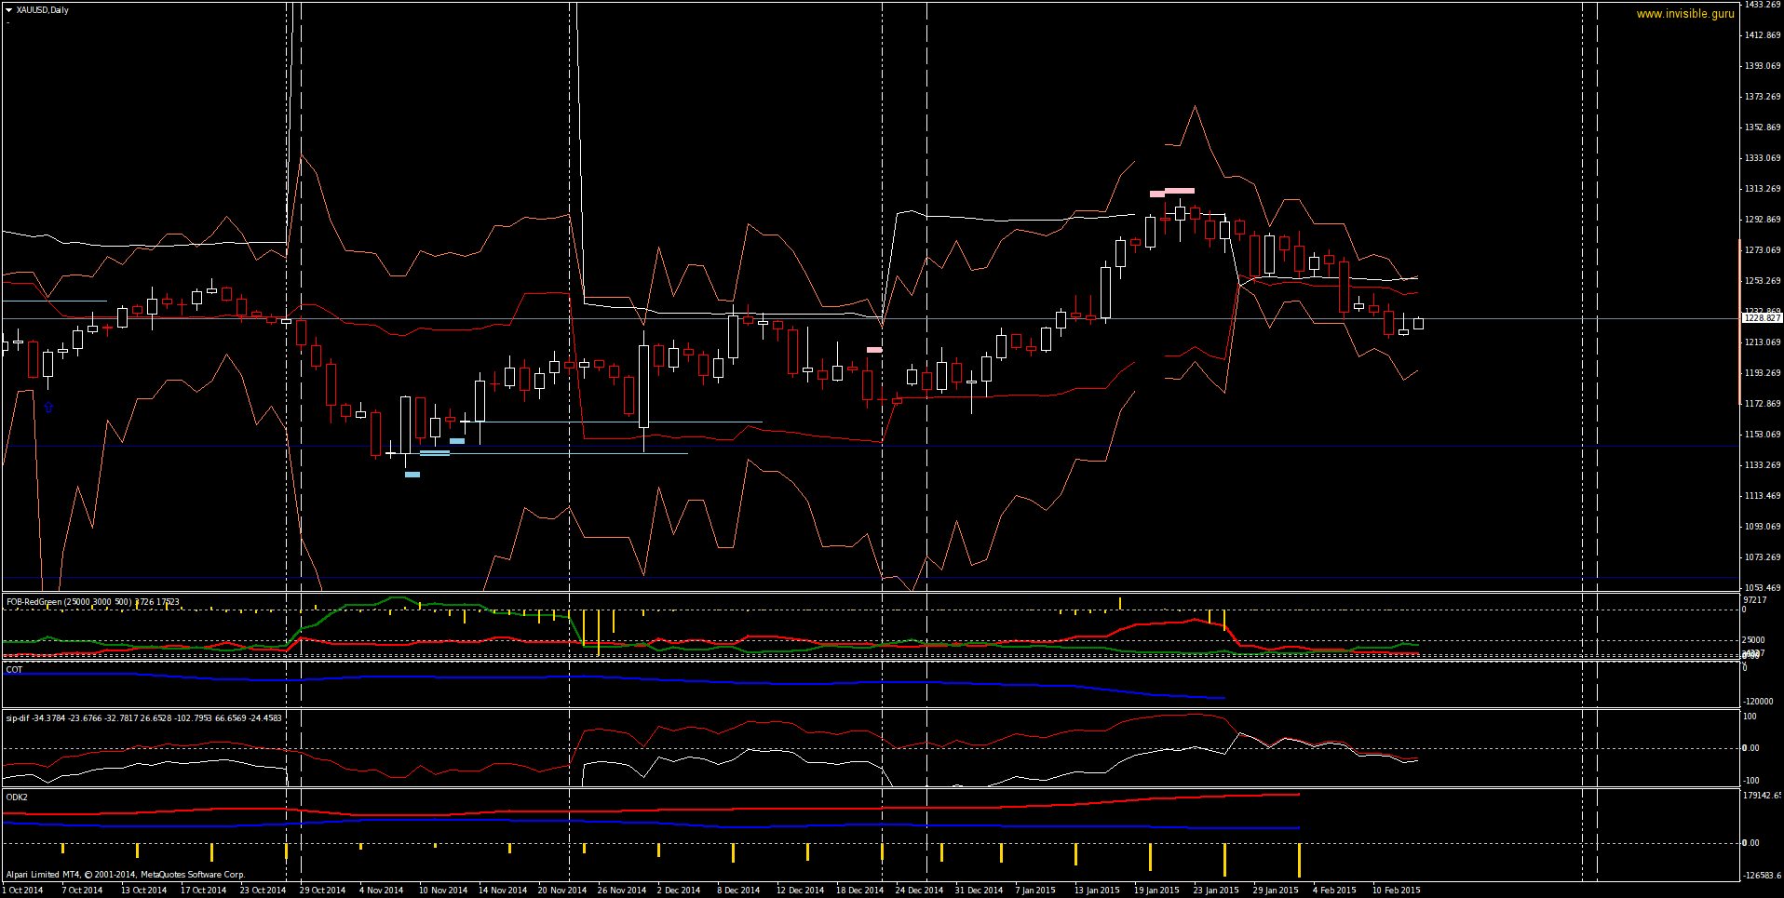
Task: Click the 1273.069 price scale value
Action: (1762, 250)
